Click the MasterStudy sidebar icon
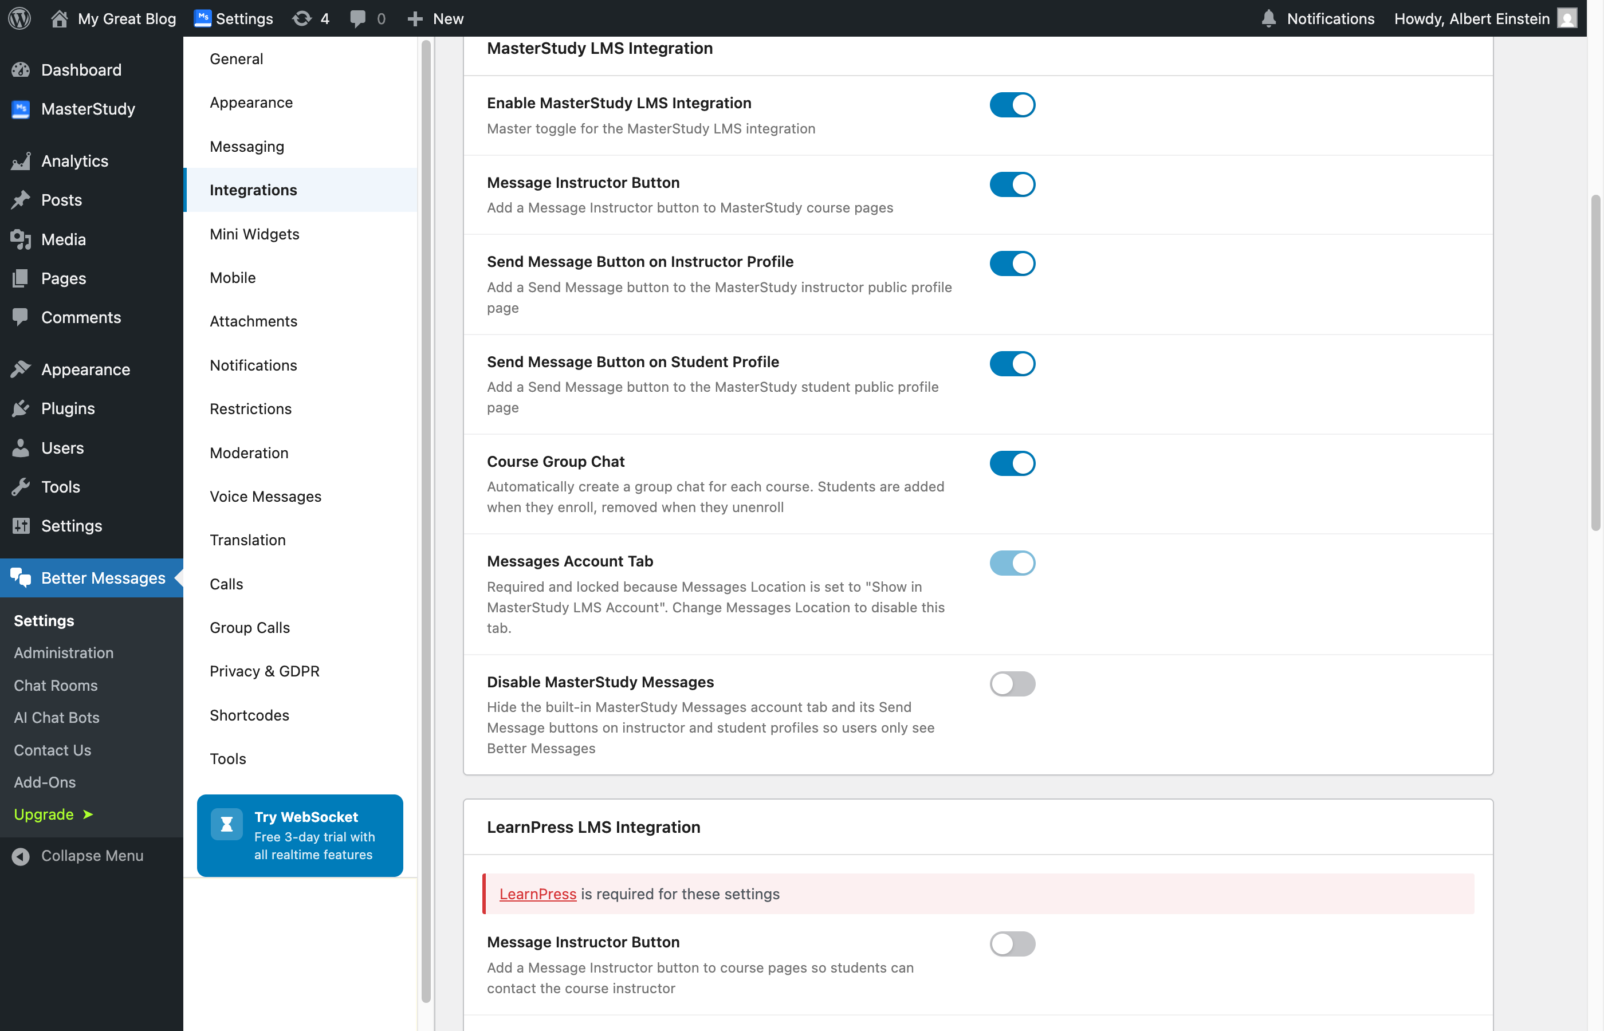1604x1031 pixels. pos(21,108)
